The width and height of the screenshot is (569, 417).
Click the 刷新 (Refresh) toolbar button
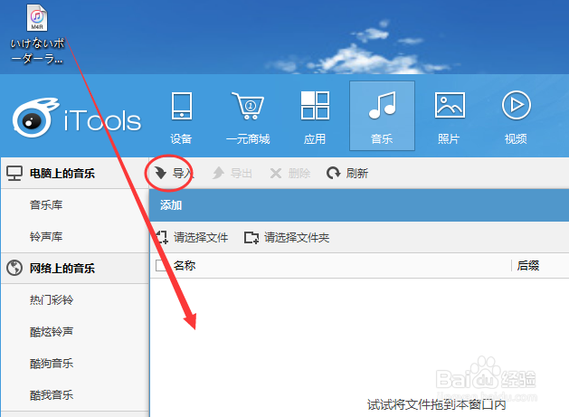pyautogui.click(x=347, y=173)
